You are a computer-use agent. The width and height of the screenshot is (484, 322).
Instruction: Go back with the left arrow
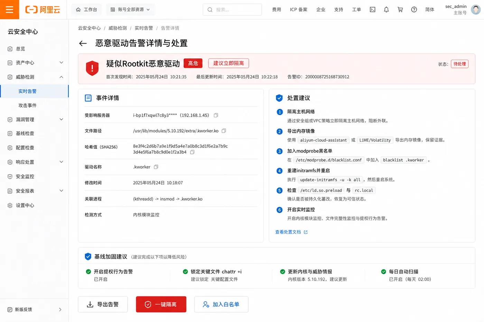pos(83,43)
